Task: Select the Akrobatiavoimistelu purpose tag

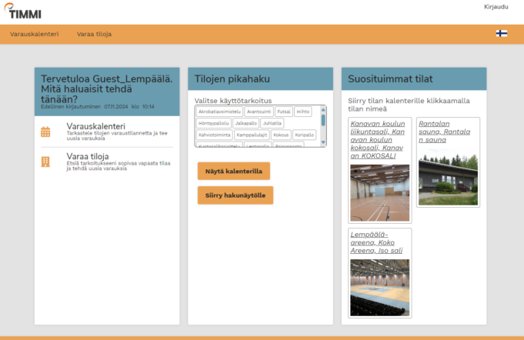Action: pos(219,112)
